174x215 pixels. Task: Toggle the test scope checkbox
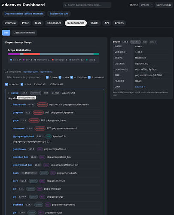[x=22, y=84]
